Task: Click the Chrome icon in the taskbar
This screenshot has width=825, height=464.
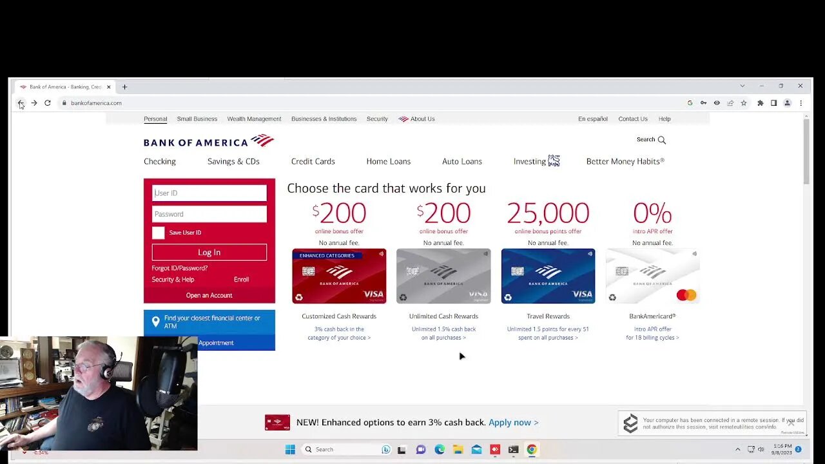Action: coord(532,450)
